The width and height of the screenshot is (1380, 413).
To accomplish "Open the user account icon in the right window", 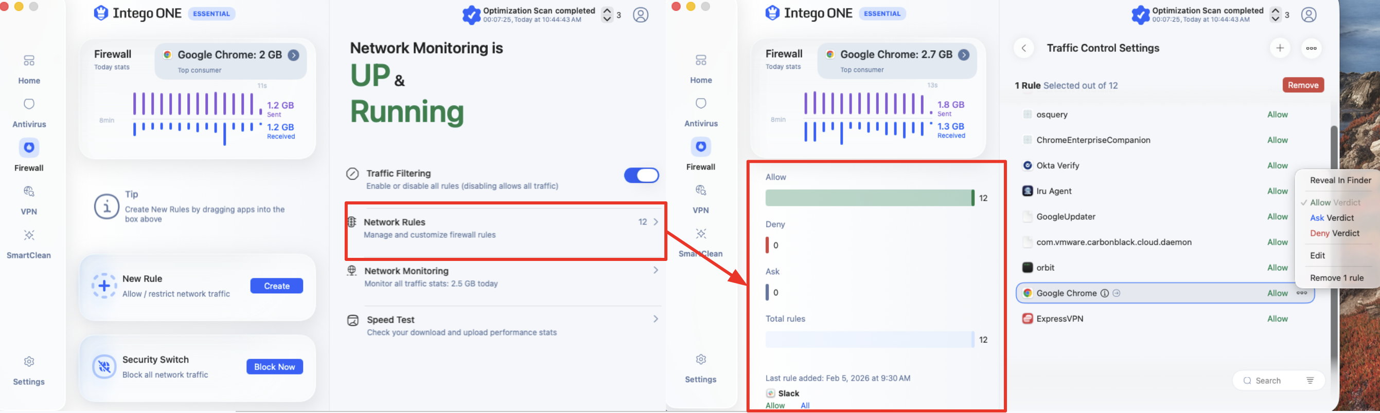I will tap(1308, 15).
